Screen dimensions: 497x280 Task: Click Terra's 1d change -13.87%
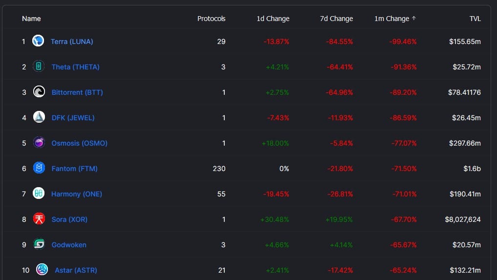[x=277, y=42]
